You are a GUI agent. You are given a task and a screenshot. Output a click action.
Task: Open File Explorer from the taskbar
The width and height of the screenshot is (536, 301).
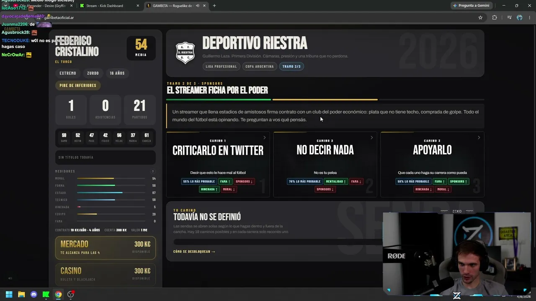tap(21, 294)
